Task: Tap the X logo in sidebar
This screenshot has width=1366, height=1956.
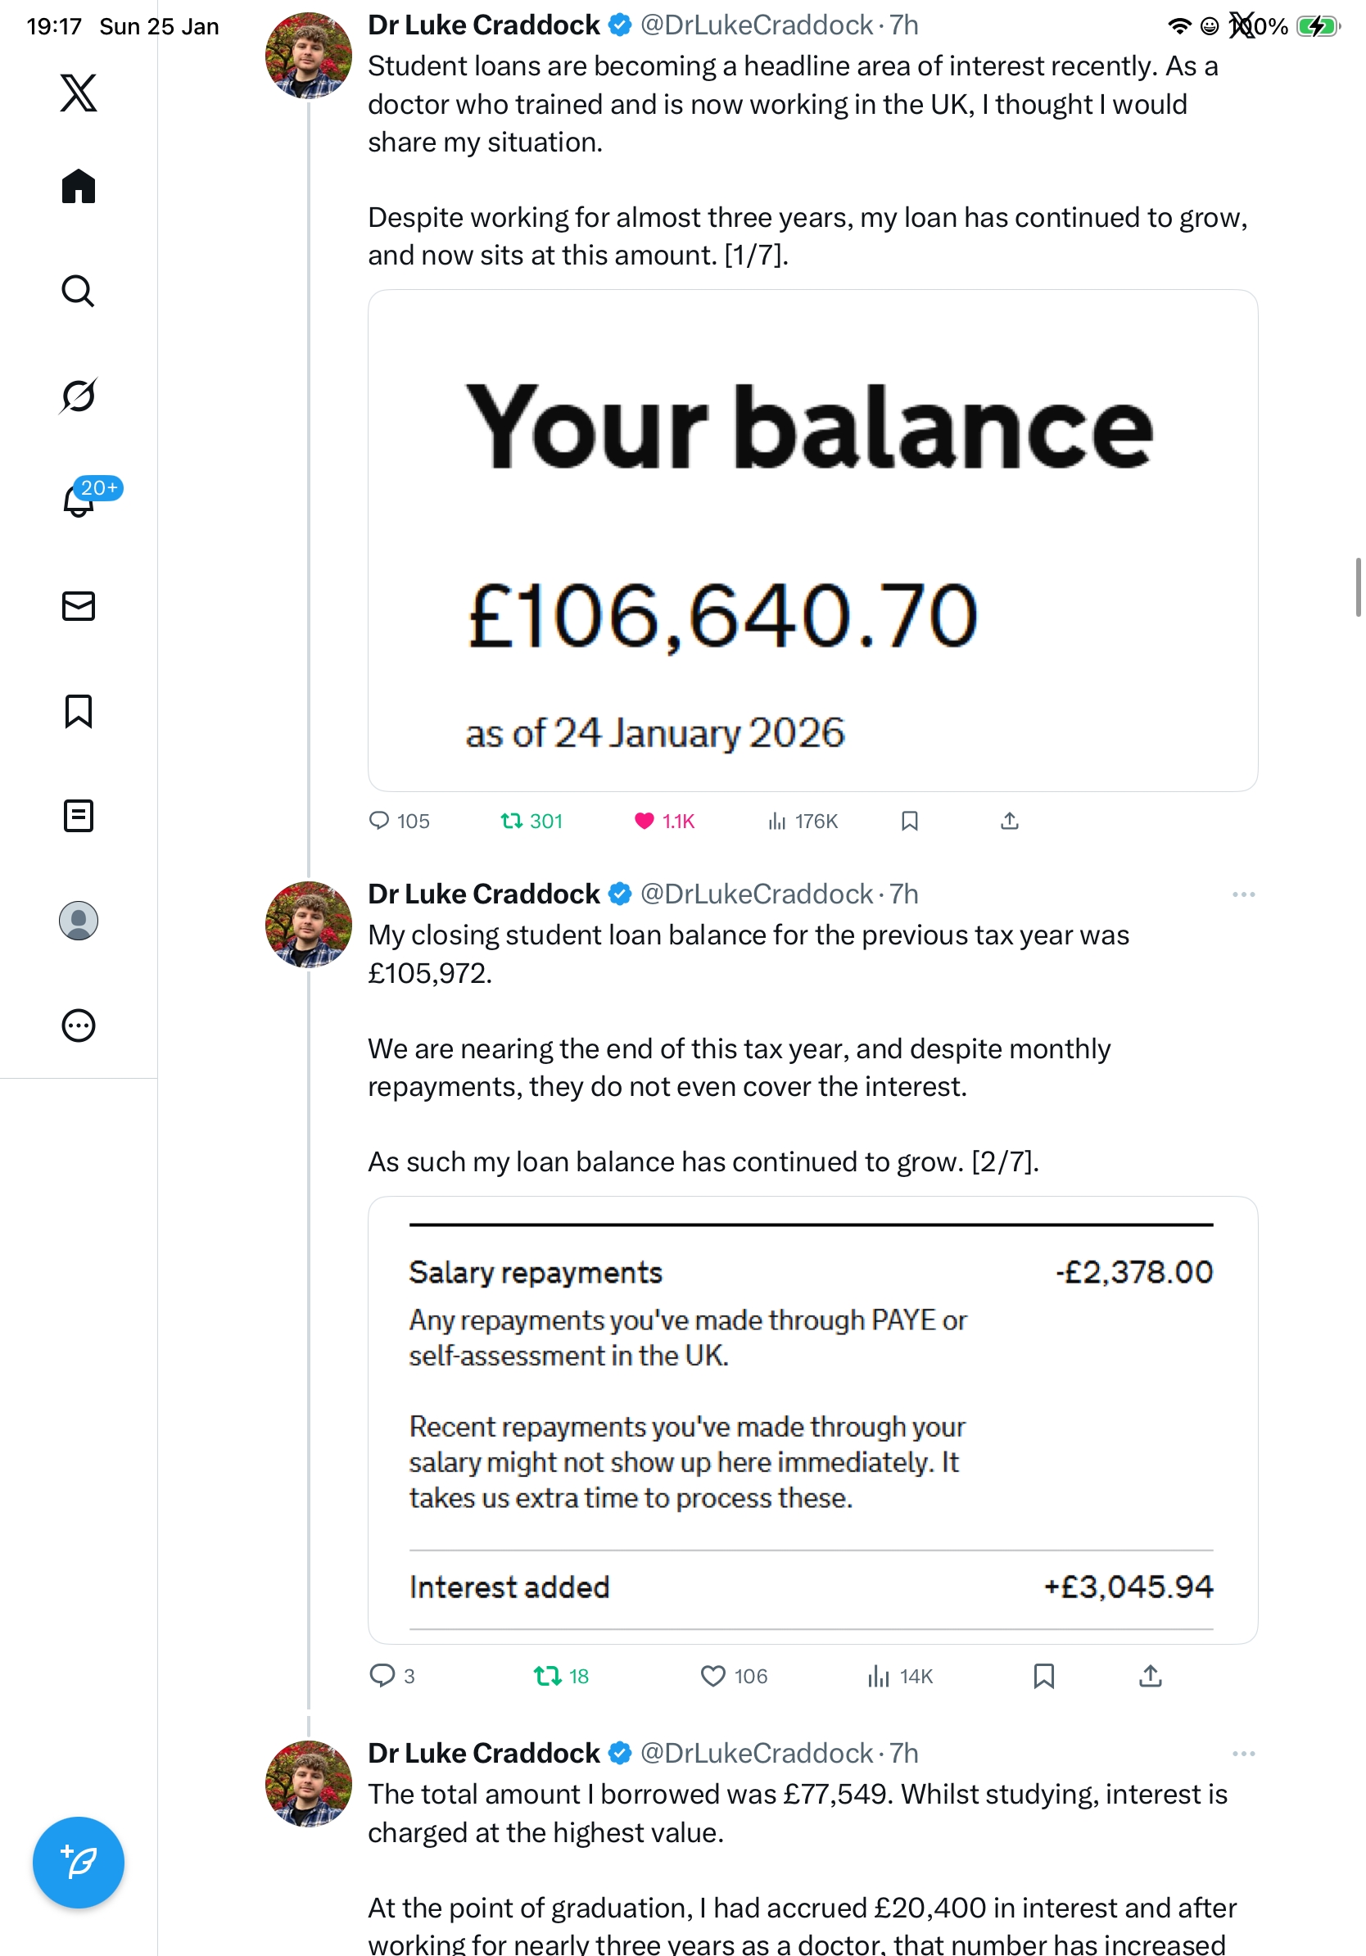Action: click(79, 92)
